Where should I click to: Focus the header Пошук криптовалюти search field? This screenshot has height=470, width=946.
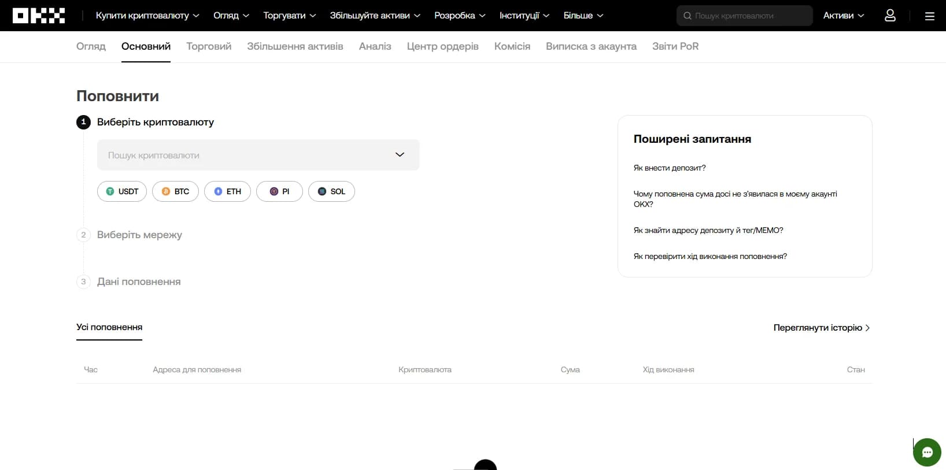745,16
